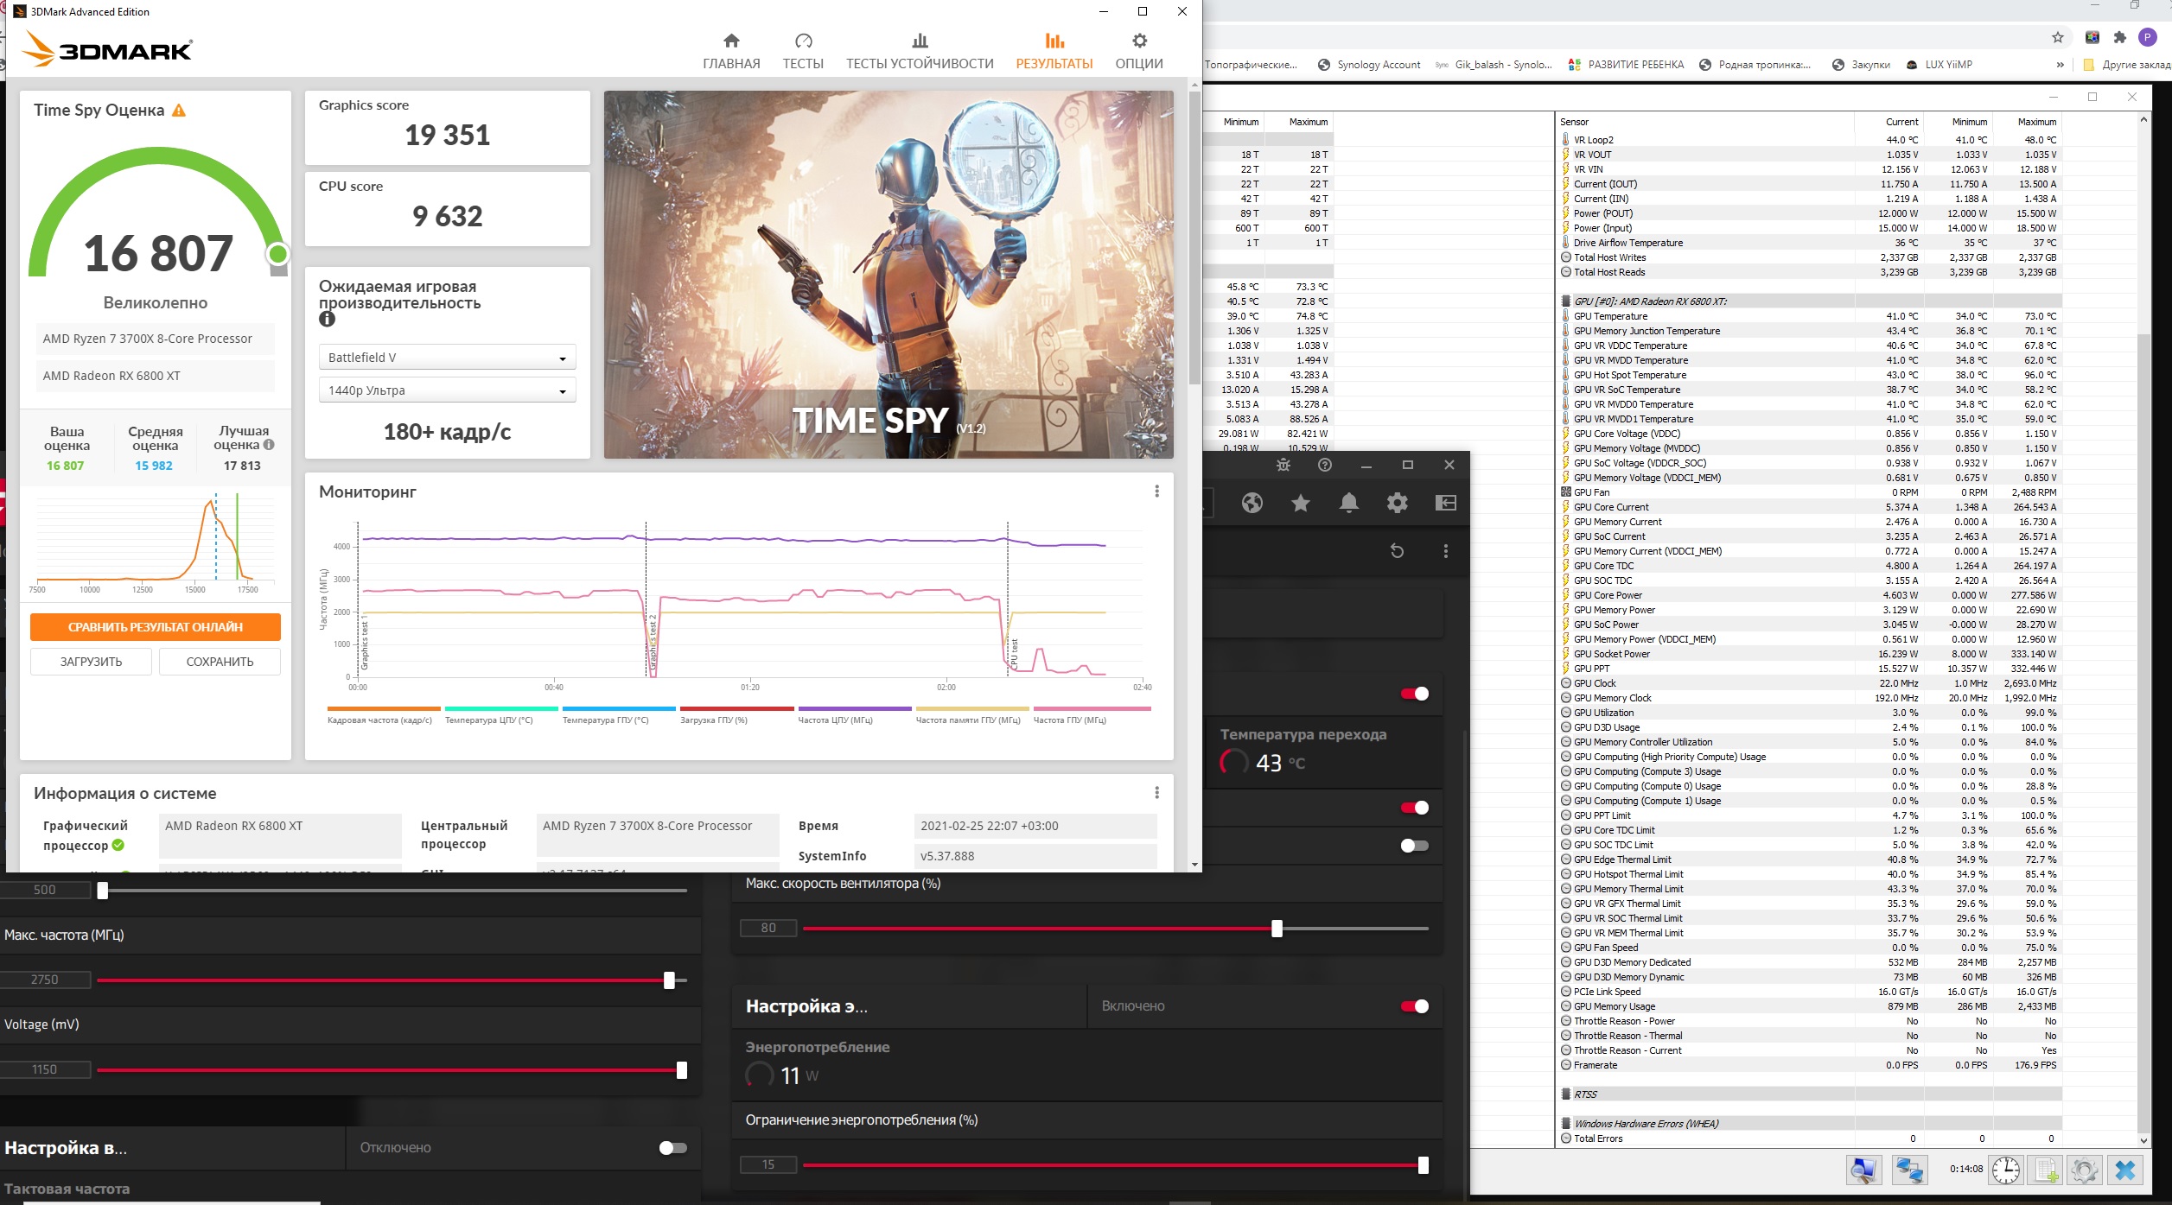Click the СОХРАНИТЬ button

pos(220,662)
